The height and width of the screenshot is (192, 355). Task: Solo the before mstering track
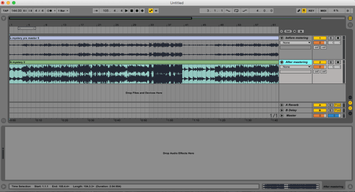click(x=330, y=38)
